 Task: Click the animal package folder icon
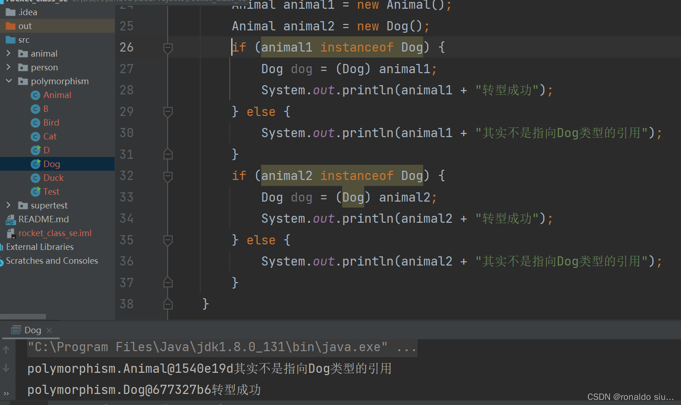tap(23, 54)
